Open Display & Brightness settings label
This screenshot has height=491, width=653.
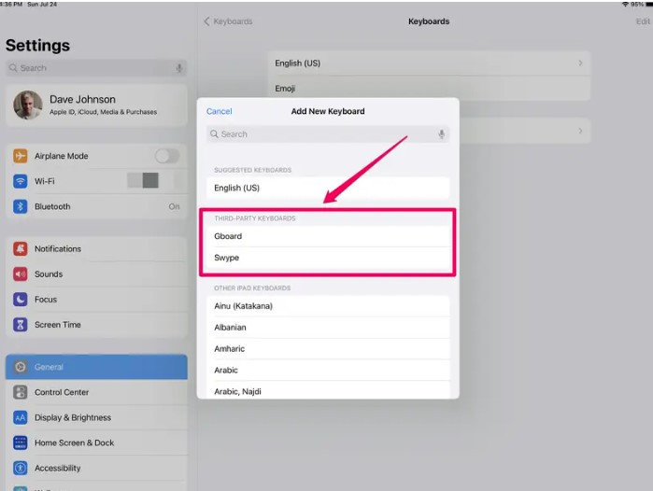coord(73,418)
